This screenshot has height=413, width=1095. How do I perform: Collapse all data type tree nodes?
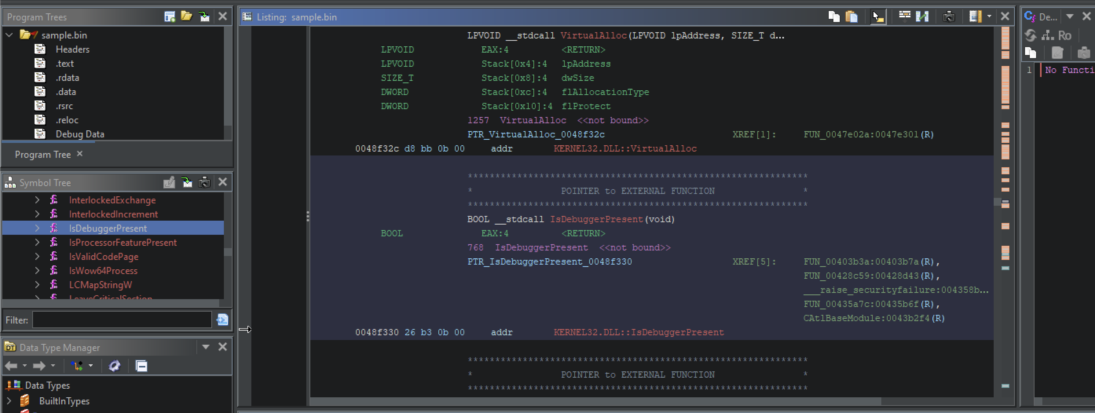(141, 366)
